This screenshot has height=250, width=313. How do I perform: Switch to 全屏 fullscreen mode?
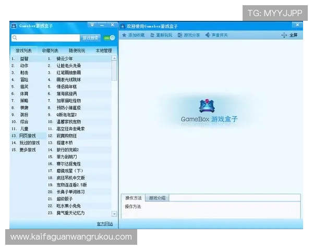(x=290, y=35)
